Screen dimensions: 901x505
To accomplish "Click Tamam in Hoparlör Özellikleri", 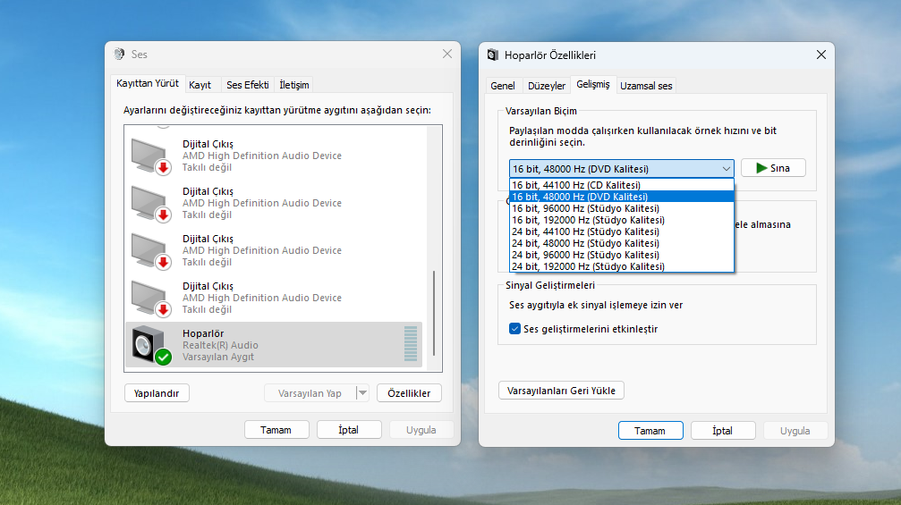I will click(x=650, y=431).
